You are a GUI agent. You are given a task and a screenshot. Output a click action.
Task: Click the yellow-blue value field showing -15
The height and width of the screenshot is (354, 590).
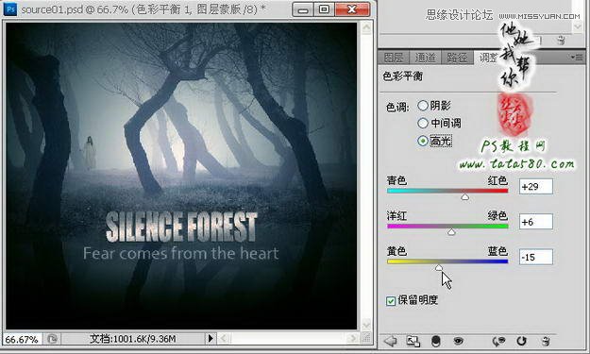[536, 257]
